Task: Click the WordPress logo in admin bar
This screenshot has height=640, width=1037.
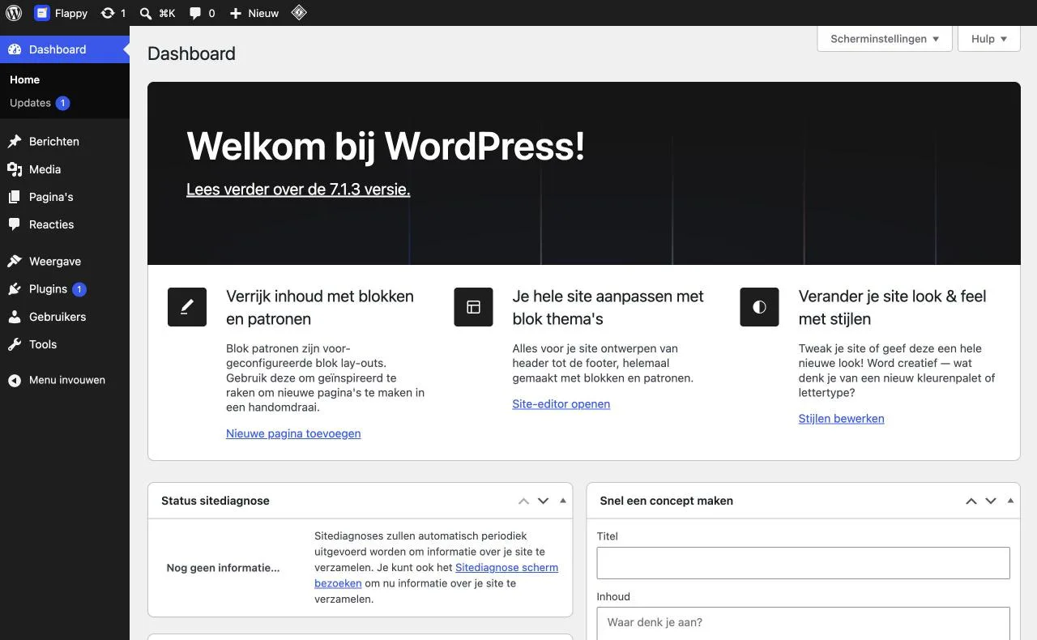Action: (14, 13)
